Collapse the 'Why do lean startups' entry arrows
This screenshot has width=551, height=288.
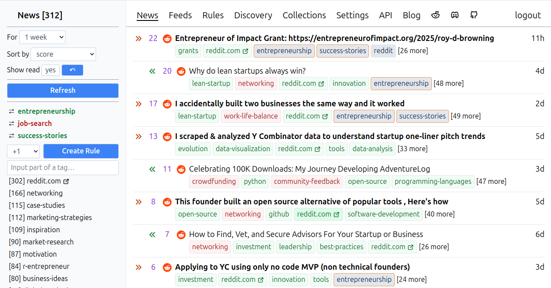coord(152,71)
